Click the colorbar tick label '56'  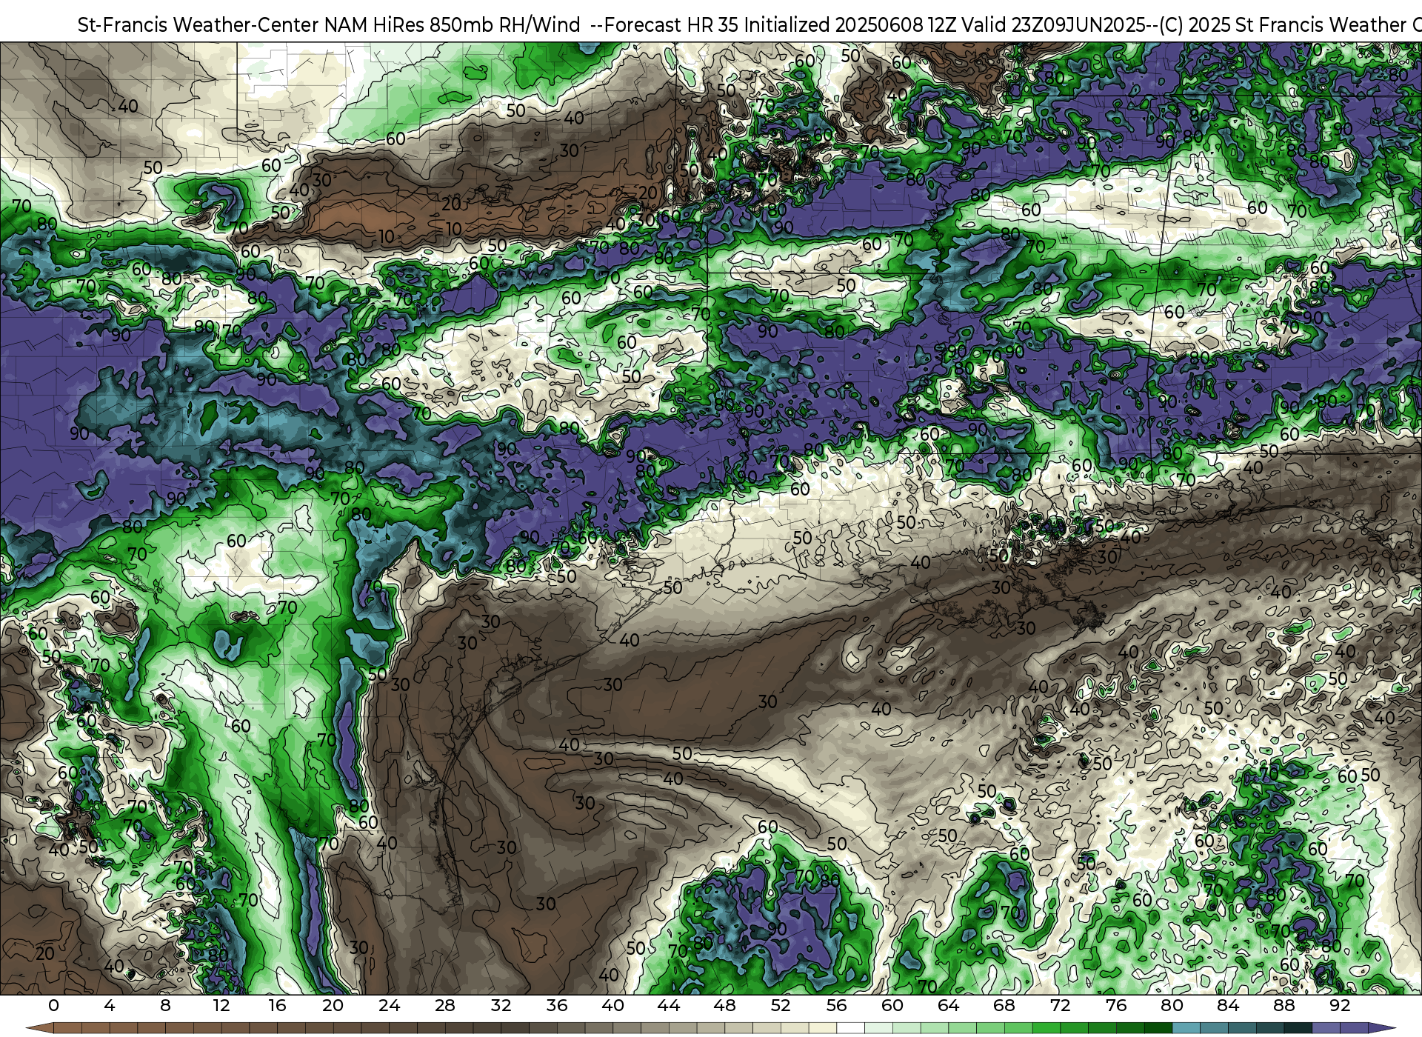[836, 1005]
